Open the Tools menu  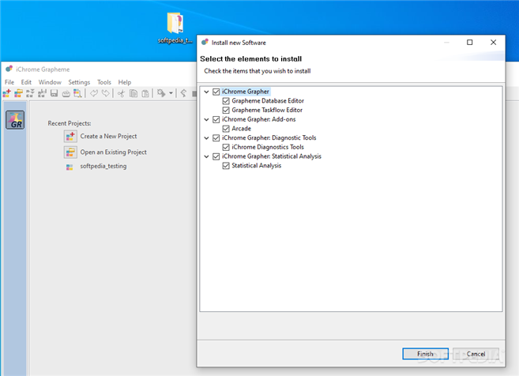[104, 82]
